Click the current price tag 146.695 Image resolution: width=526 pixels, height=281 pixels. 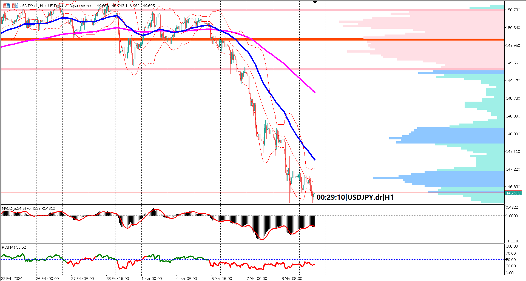[513, 193]
